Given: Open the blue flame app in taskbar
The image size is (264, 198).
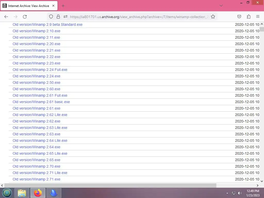Looking at the screenshot, I should (54, 193).
